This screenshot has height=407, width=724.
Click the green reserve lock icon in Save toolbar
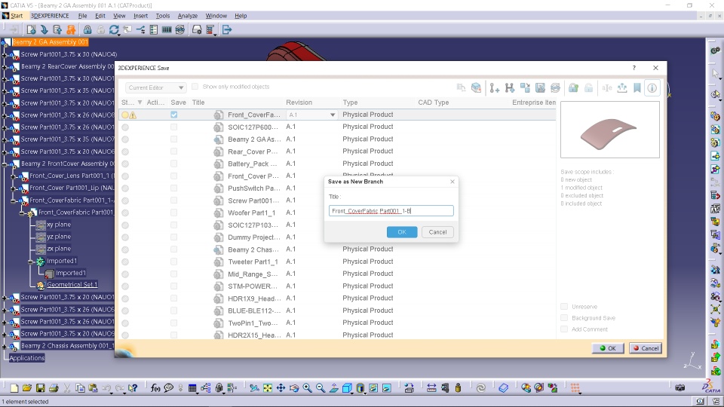pyautogui.click(x=573, y=87)
